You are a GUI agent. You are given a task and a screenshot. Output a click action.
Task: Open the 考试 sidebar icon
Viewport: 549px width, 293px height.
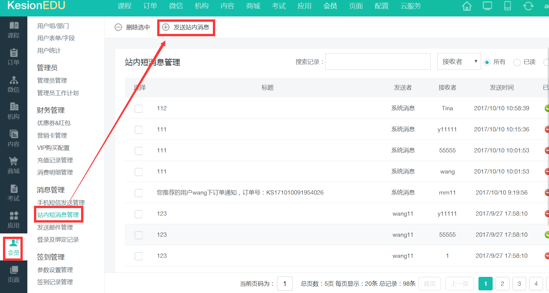point(14,193)
